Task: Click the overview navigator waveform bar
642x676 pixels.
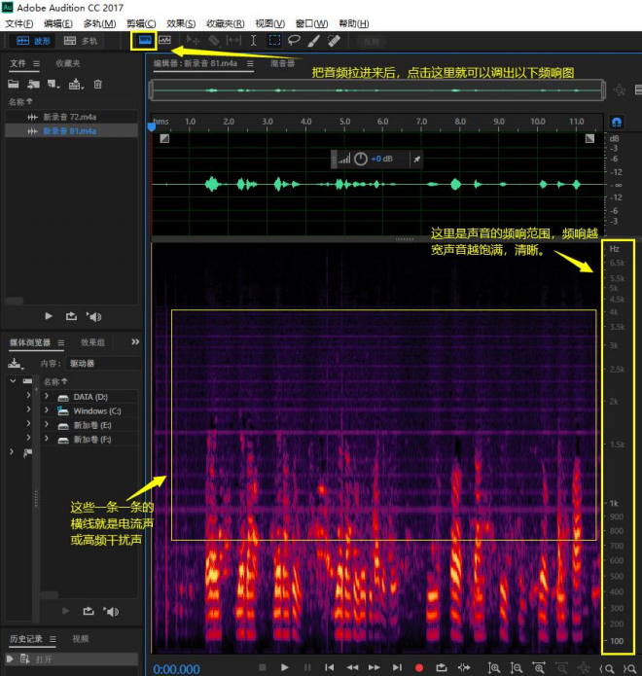Action: click(377, 90)
